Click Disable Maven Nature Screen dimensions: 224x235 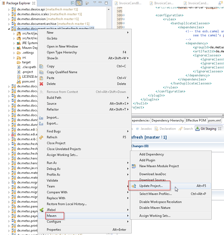171,208
